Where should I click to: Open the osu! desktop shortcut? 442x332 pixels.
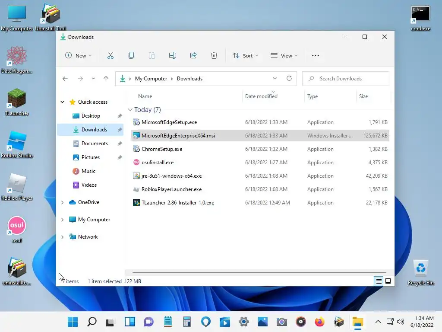pyautogui.click(x=17, y=229)
